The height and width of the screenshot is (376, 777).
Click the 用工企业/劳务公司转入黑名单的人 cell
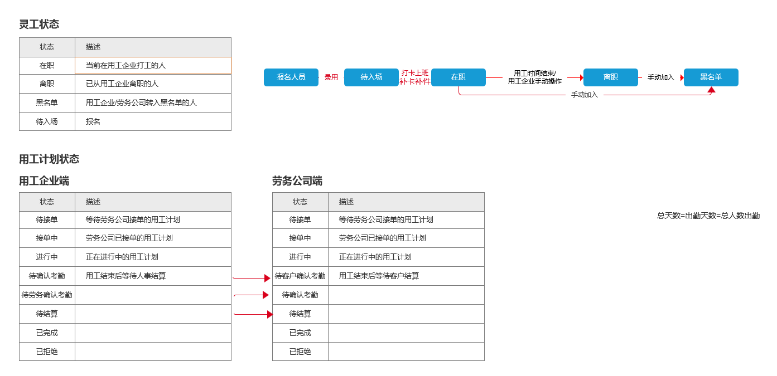[153, 102]
